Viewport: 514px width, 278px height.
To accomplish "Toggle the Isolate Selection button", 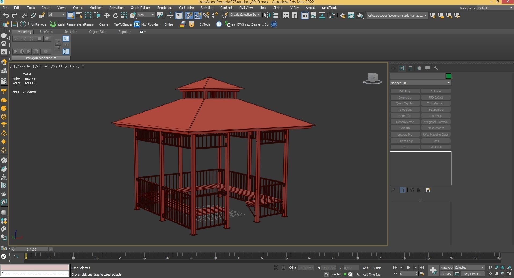I will coord(276,268).
